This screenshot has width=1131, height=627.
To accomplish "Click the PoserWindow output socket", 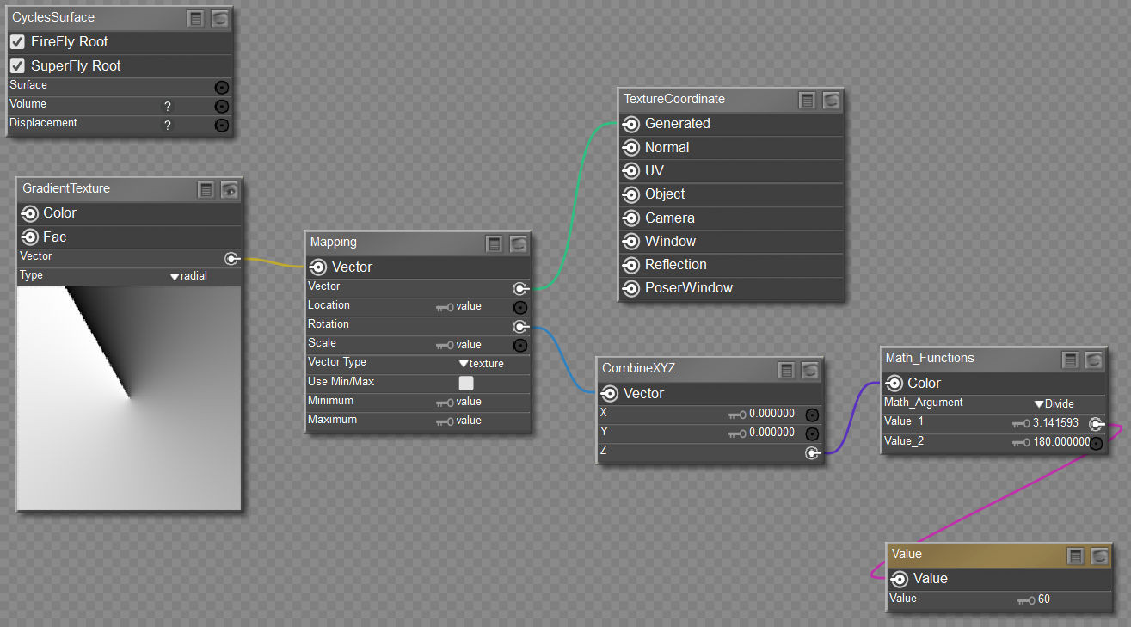I will click(630, 288).
